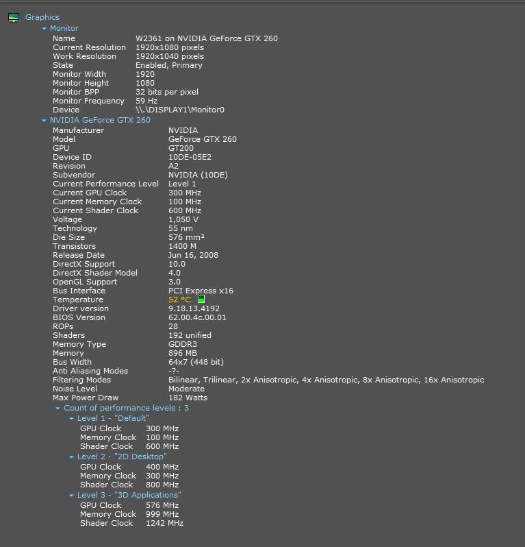Image resolution: width=525 pixels, height=547 pixels.
Task: Click Subvendor value NVIDIA (10DE)
Action: 198,175
